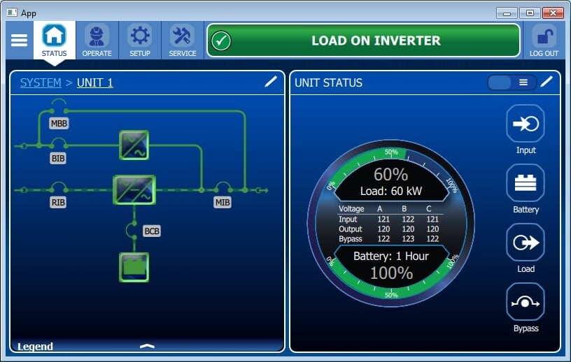
Task: Open the Input status details
Action: tap(525, 124)
